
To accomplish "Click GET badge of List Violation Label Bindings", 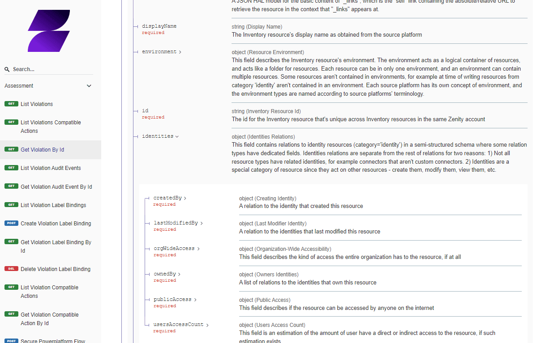I will [11, 205].
